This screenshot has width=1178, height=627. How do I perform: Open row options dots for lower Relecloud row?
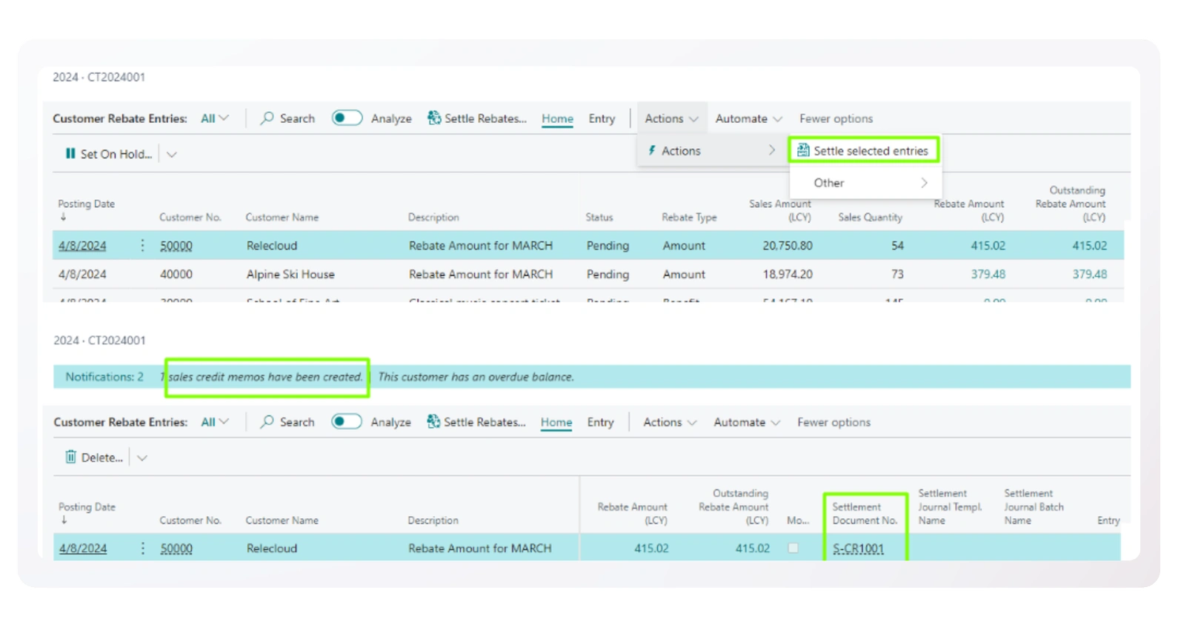[142, 549]
